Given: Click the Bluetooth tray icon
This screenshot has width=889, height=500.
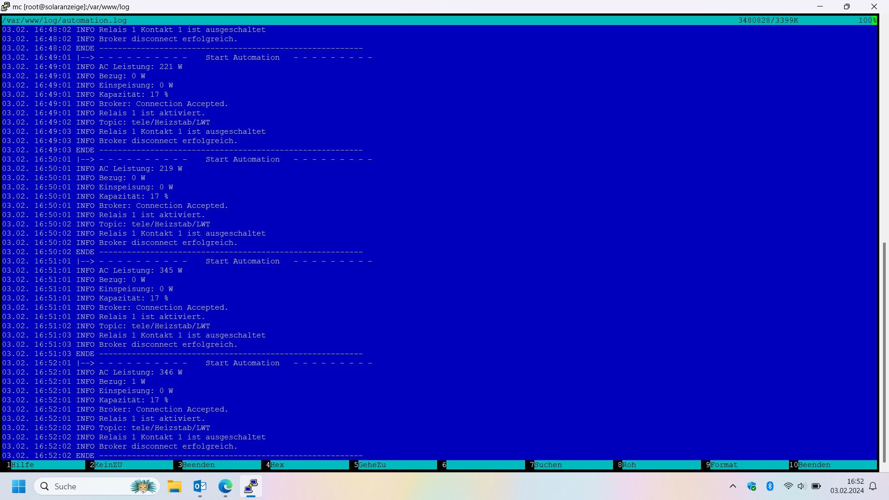Looking at the screenshot, I should 770,486.
